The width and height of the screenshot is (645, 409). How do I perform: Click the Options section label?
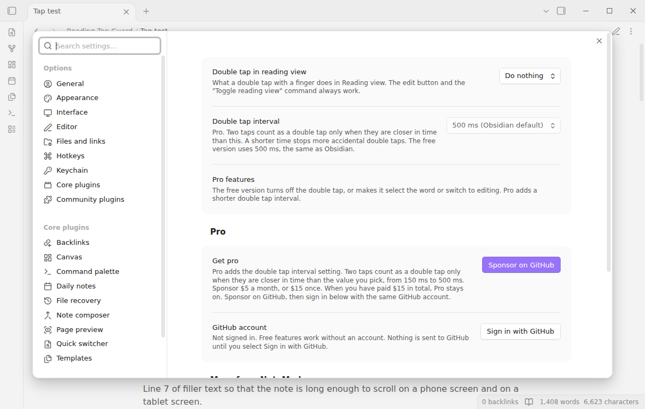[58, 68]
